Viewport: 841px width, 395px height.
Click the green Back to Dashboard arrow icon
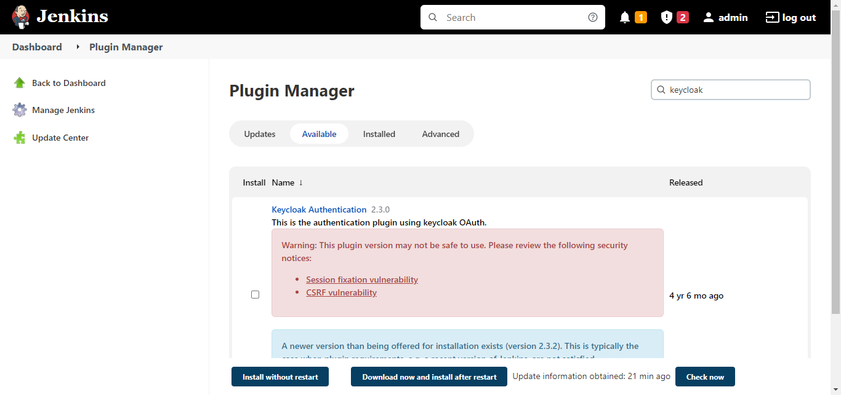[20, 83]
